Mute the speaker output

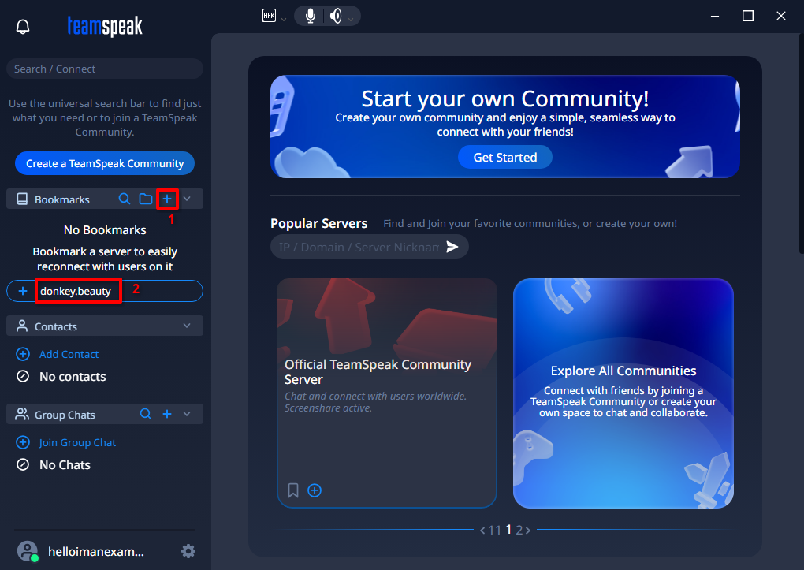click(336, 16)
